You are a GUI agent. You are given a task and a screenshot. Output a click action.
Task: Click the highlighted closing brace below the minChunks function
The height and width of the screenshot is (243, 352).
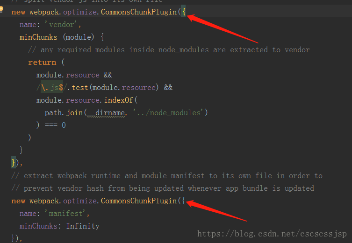point(14,163)
